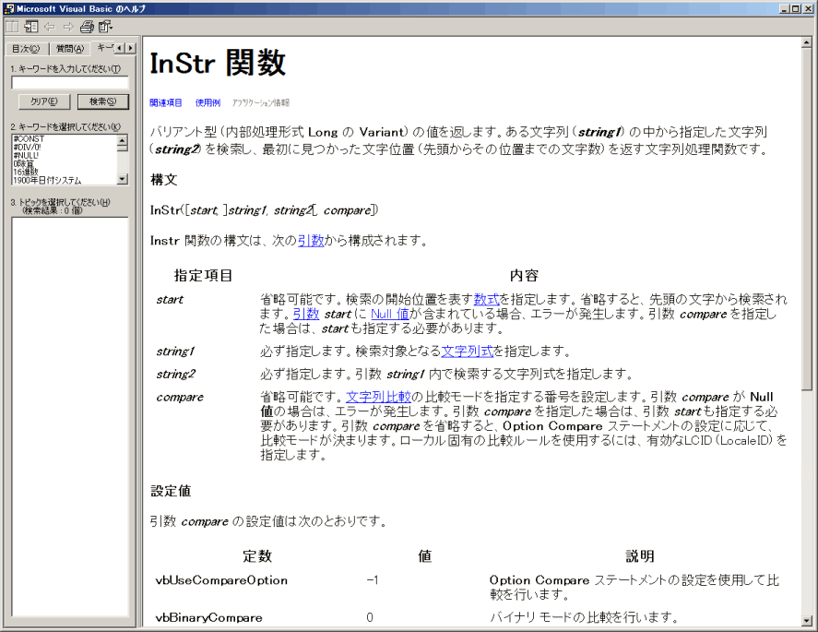Click the right tab-scroll arrow icon
Screen dimensions: 818x632
pos(130,48)
